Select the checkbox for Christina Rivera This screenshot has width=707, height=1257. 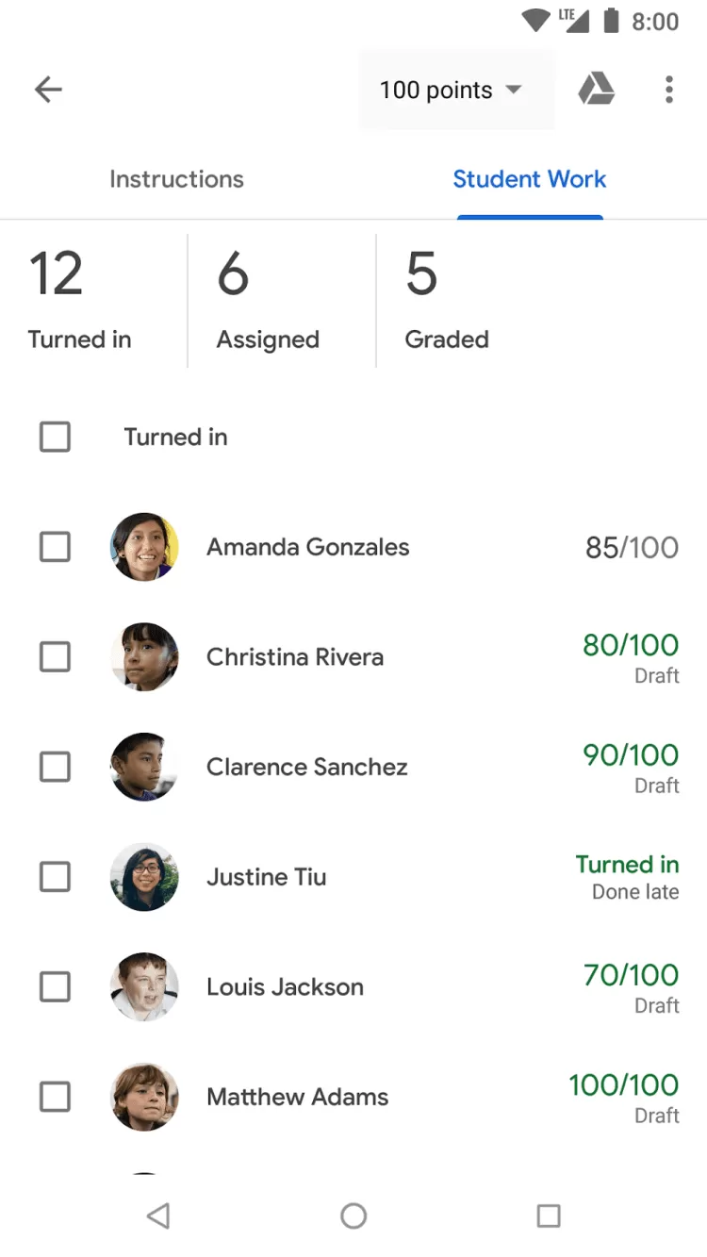pos(55,657)
